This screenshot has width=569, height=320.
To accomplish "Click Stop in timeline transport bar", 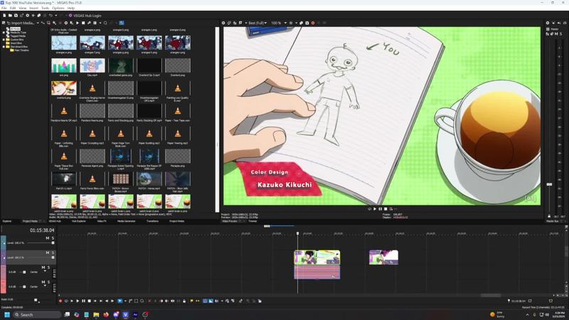I will 90,301.
